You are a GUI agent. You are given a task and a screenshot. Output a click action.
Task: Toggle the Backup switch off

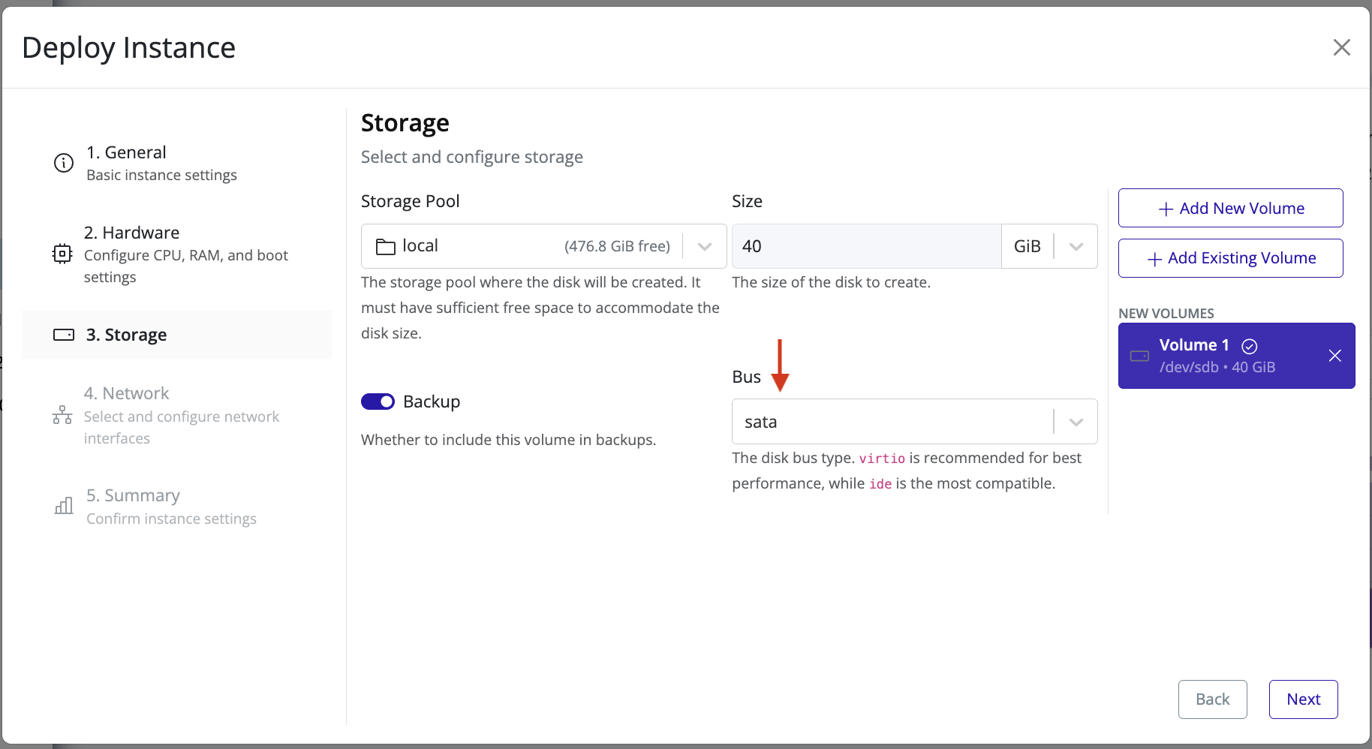click(378, 402)
